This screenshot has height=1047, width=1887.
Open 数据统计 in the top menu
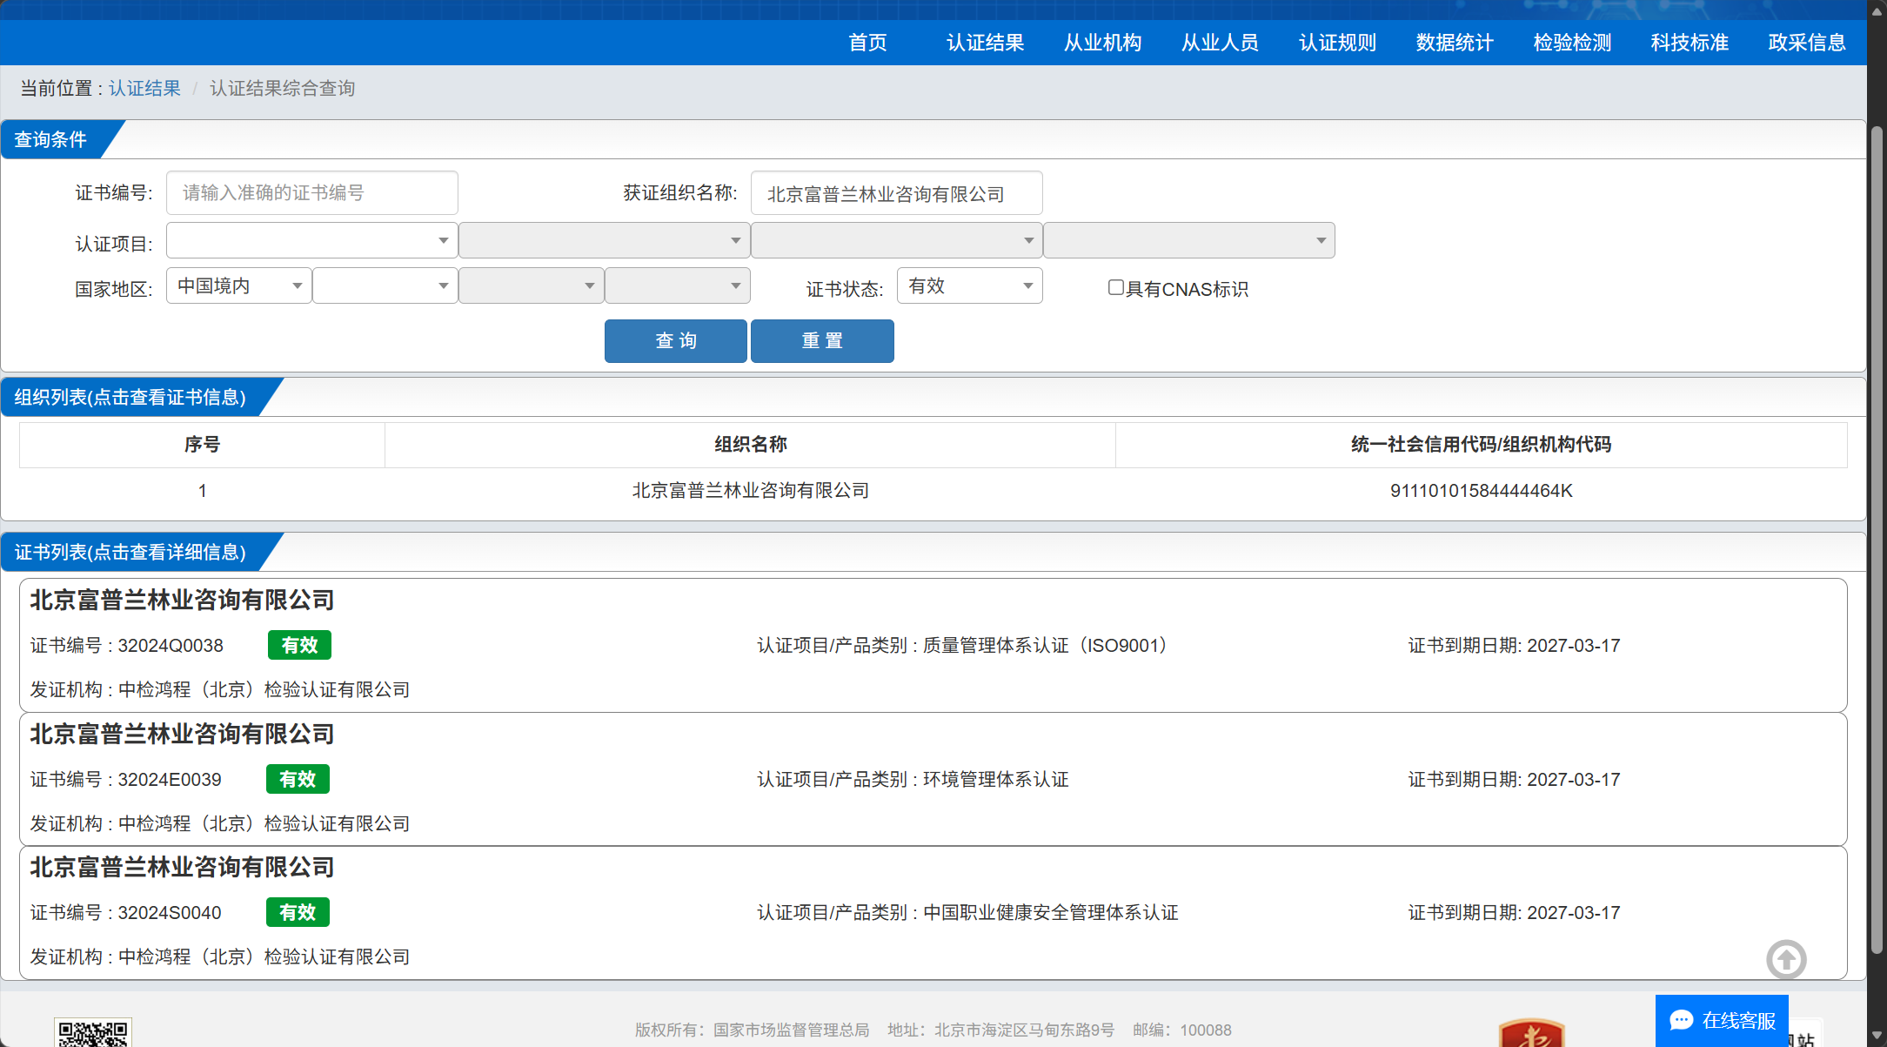1455,43
